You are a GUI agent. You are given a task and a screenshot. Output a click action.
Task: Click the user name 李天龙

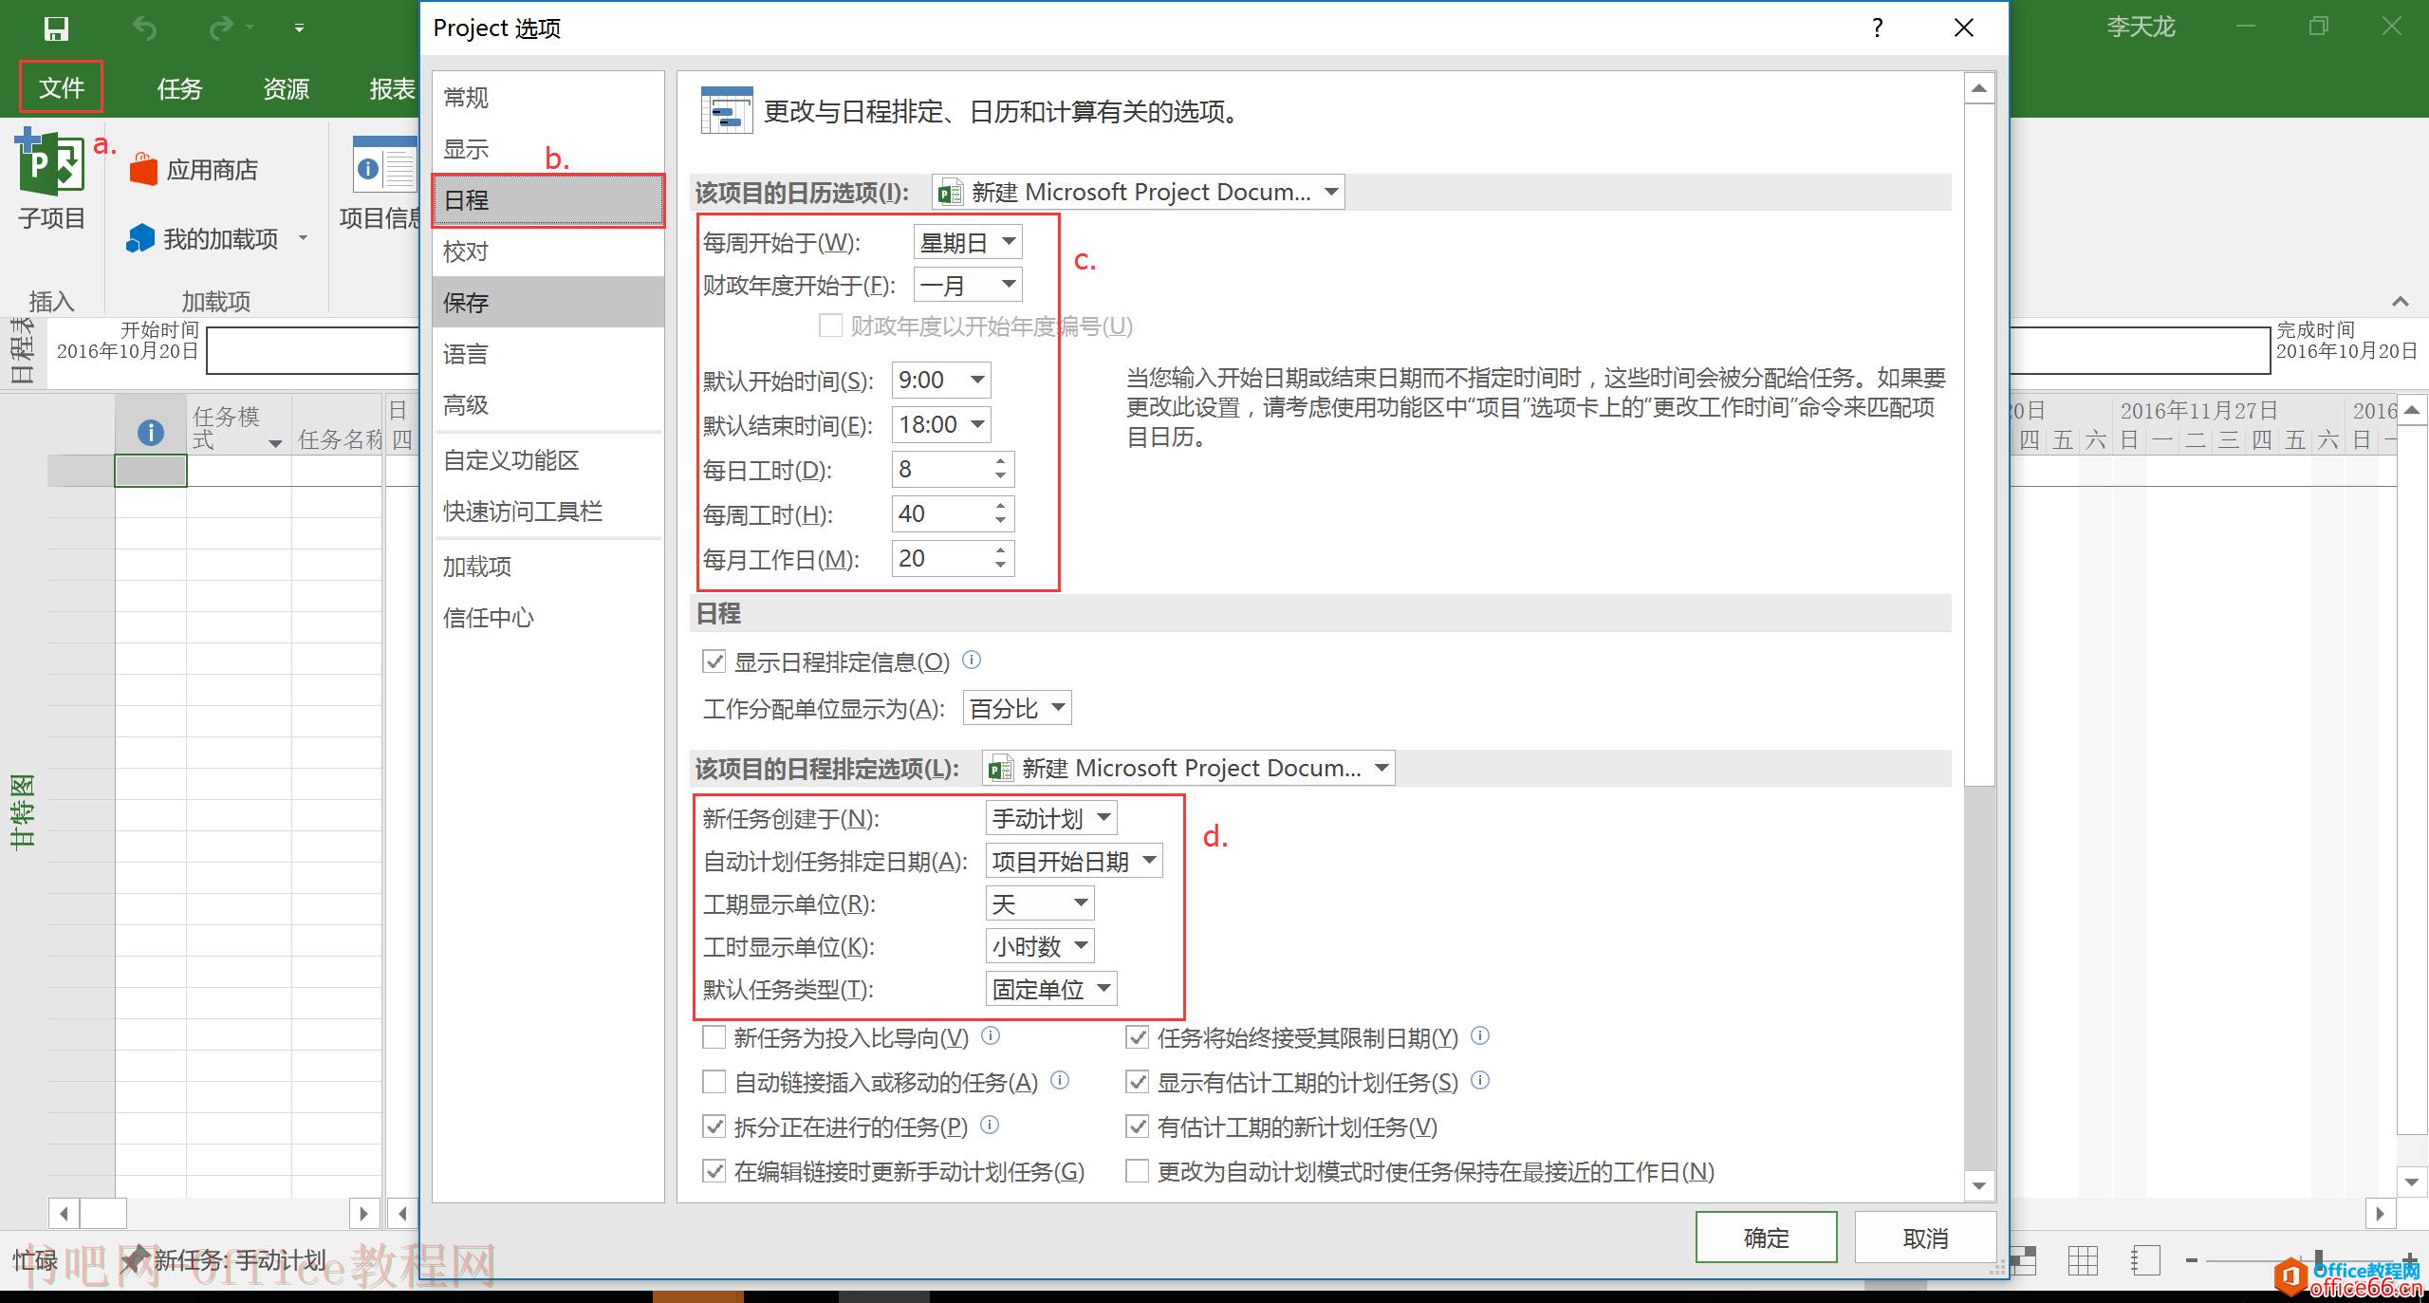point(2141,27)
